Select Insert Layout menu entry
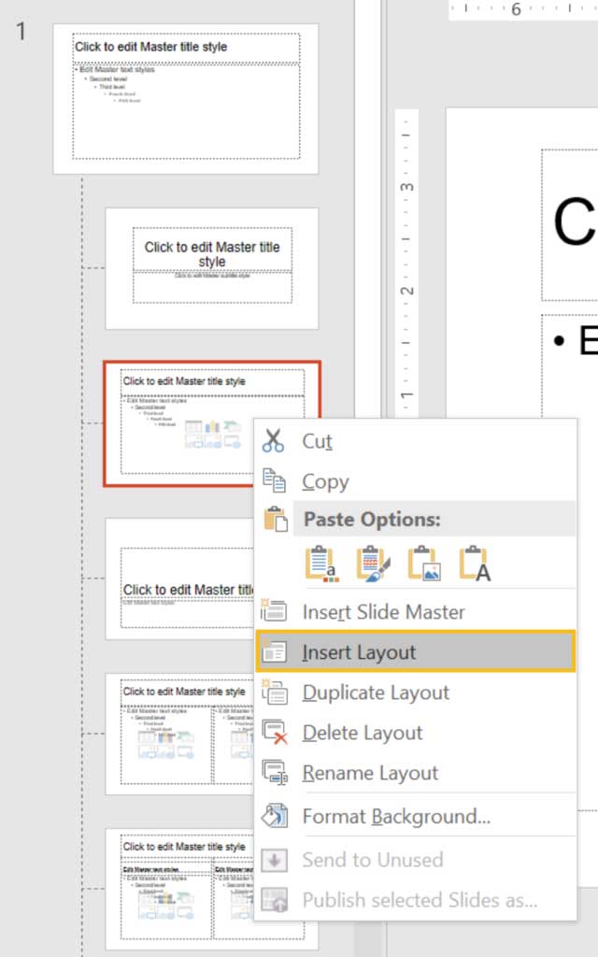The image size is (598, 957). click(x=416, y=651)
